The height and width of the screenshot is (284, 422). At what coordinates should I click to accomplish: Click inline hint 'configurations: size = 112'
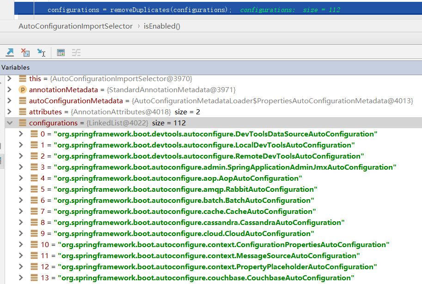click(290, 10)
